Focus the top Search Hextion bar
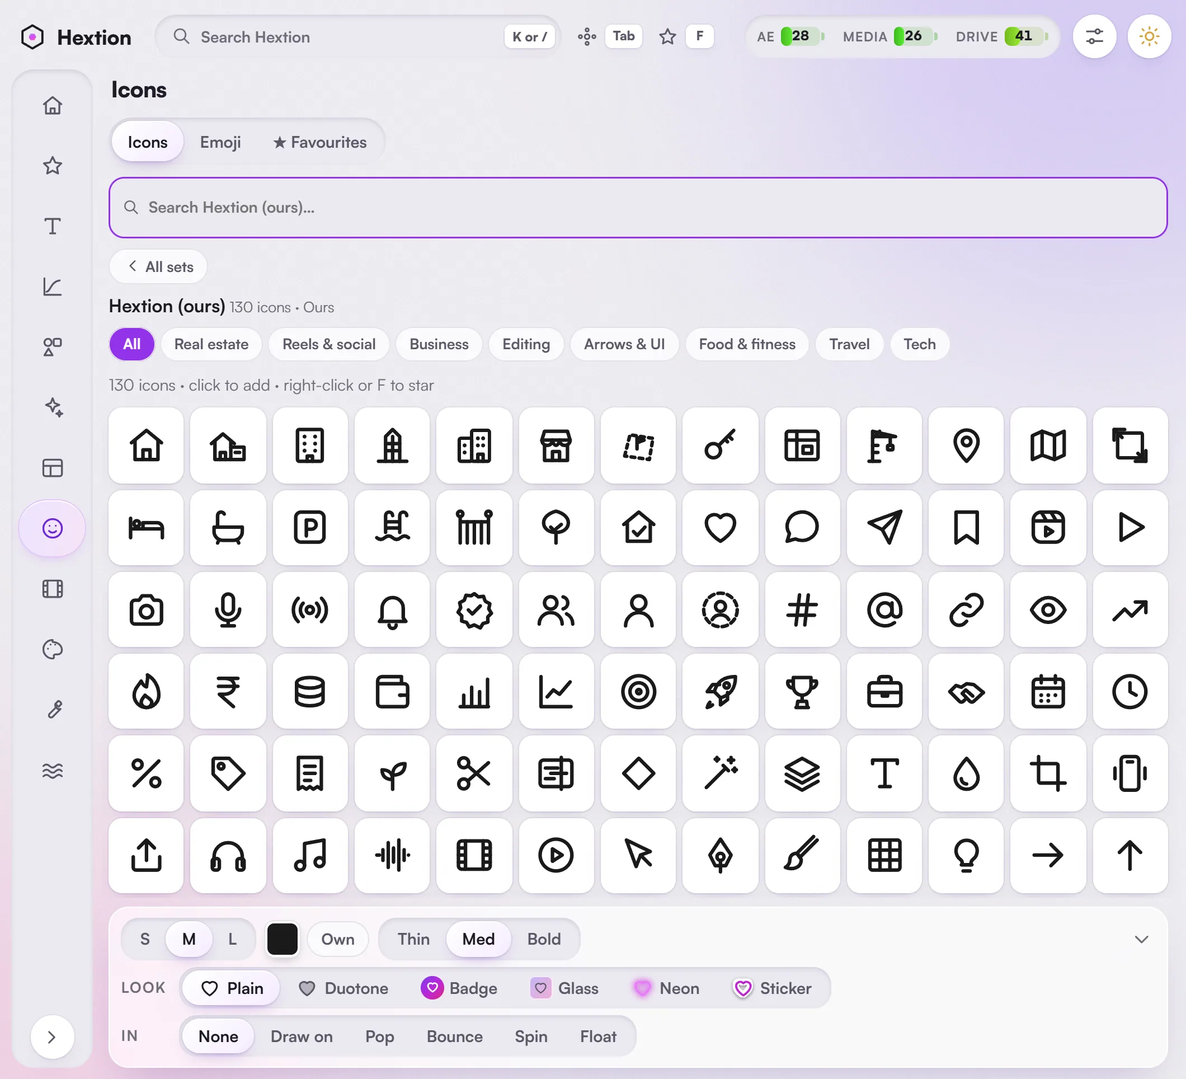 coord(357,36)
